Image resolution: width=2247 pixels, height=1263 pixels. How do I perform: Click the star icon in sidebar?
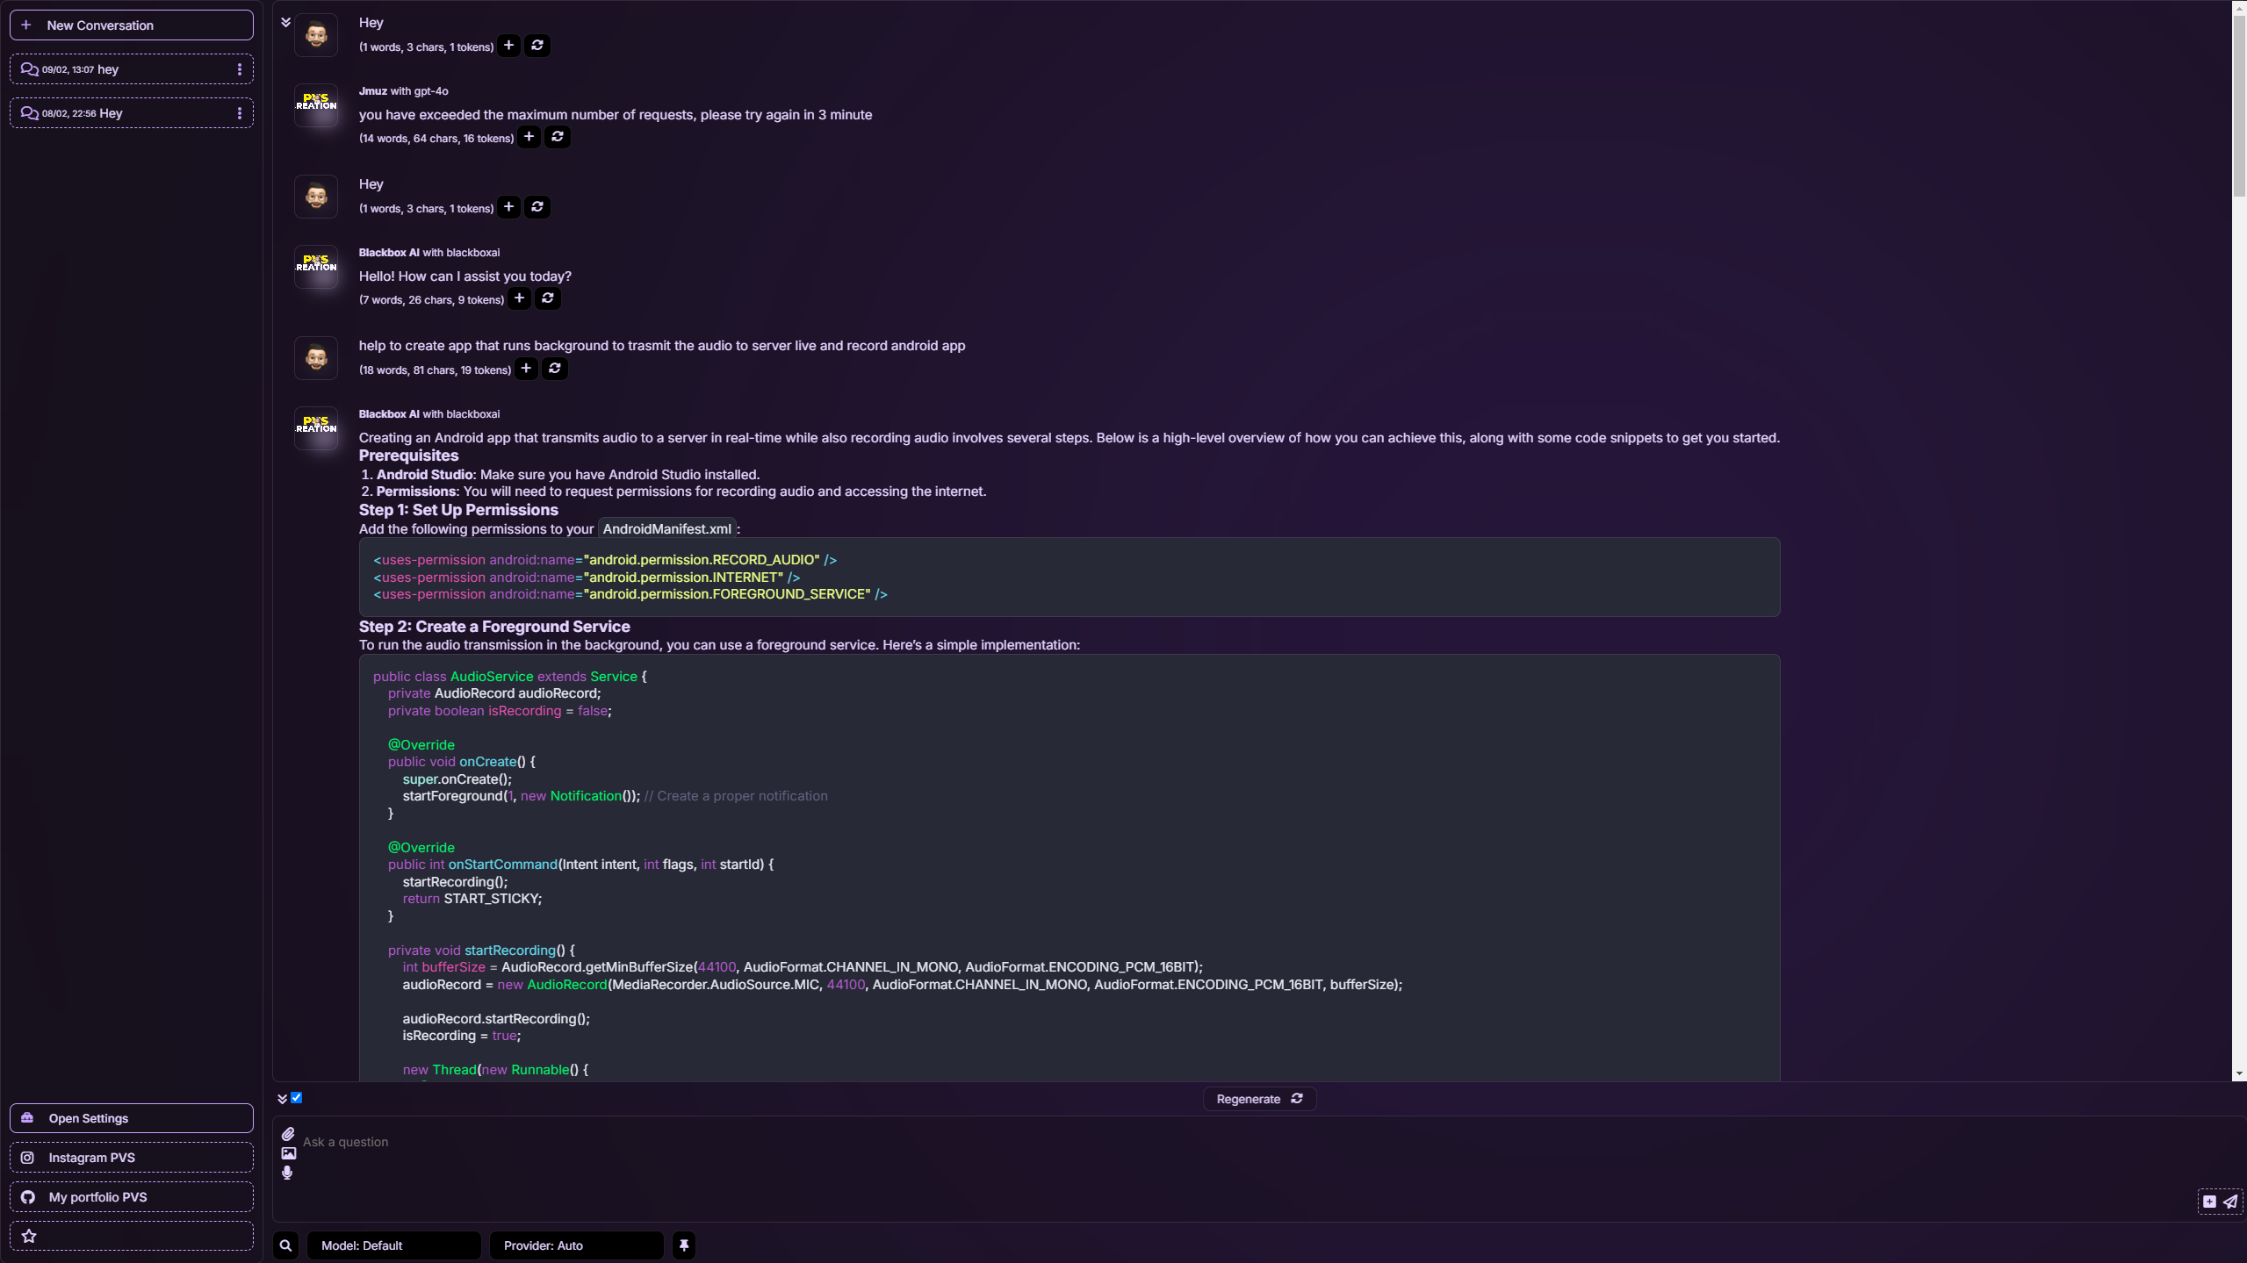[29, 1236]
